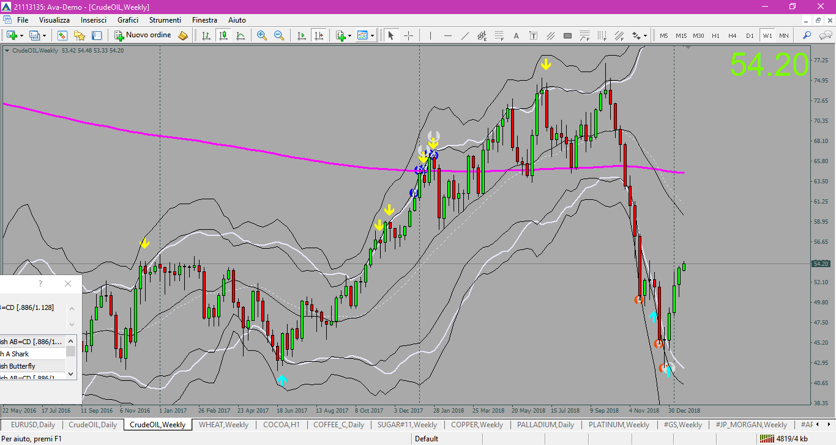
Task: Select the horizontal line drawing tool
Action: (x=447, y=35)
